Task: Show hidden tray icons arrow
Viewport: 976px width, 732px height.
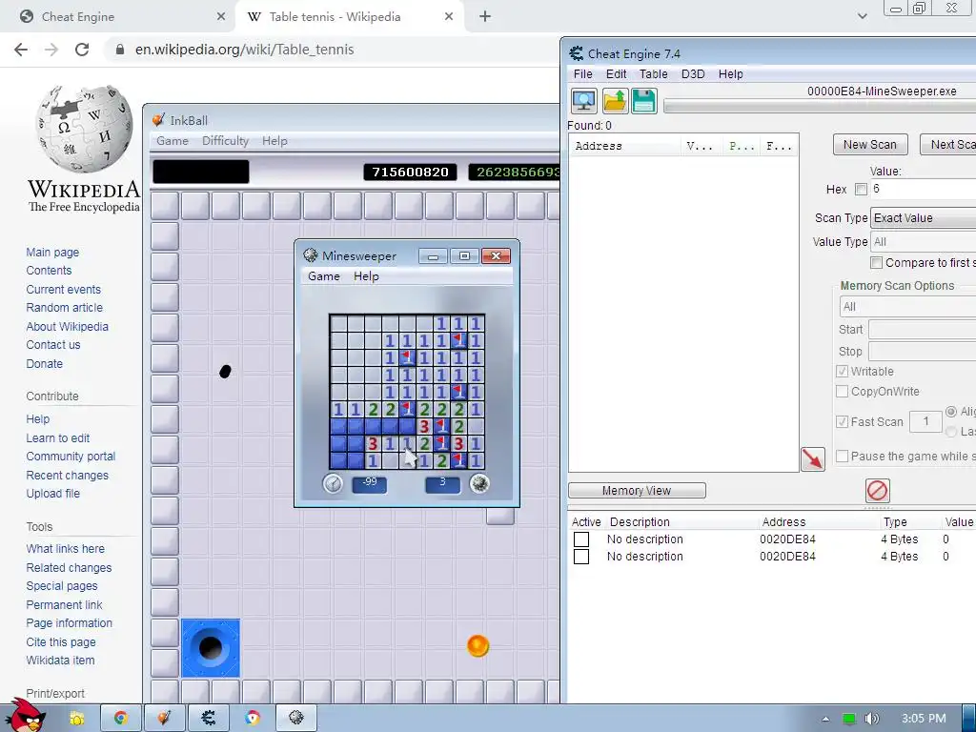Action: click(x=825, y=719)
